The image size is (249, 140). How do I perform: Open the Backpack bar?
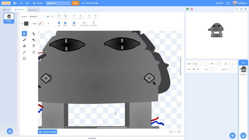92,138
